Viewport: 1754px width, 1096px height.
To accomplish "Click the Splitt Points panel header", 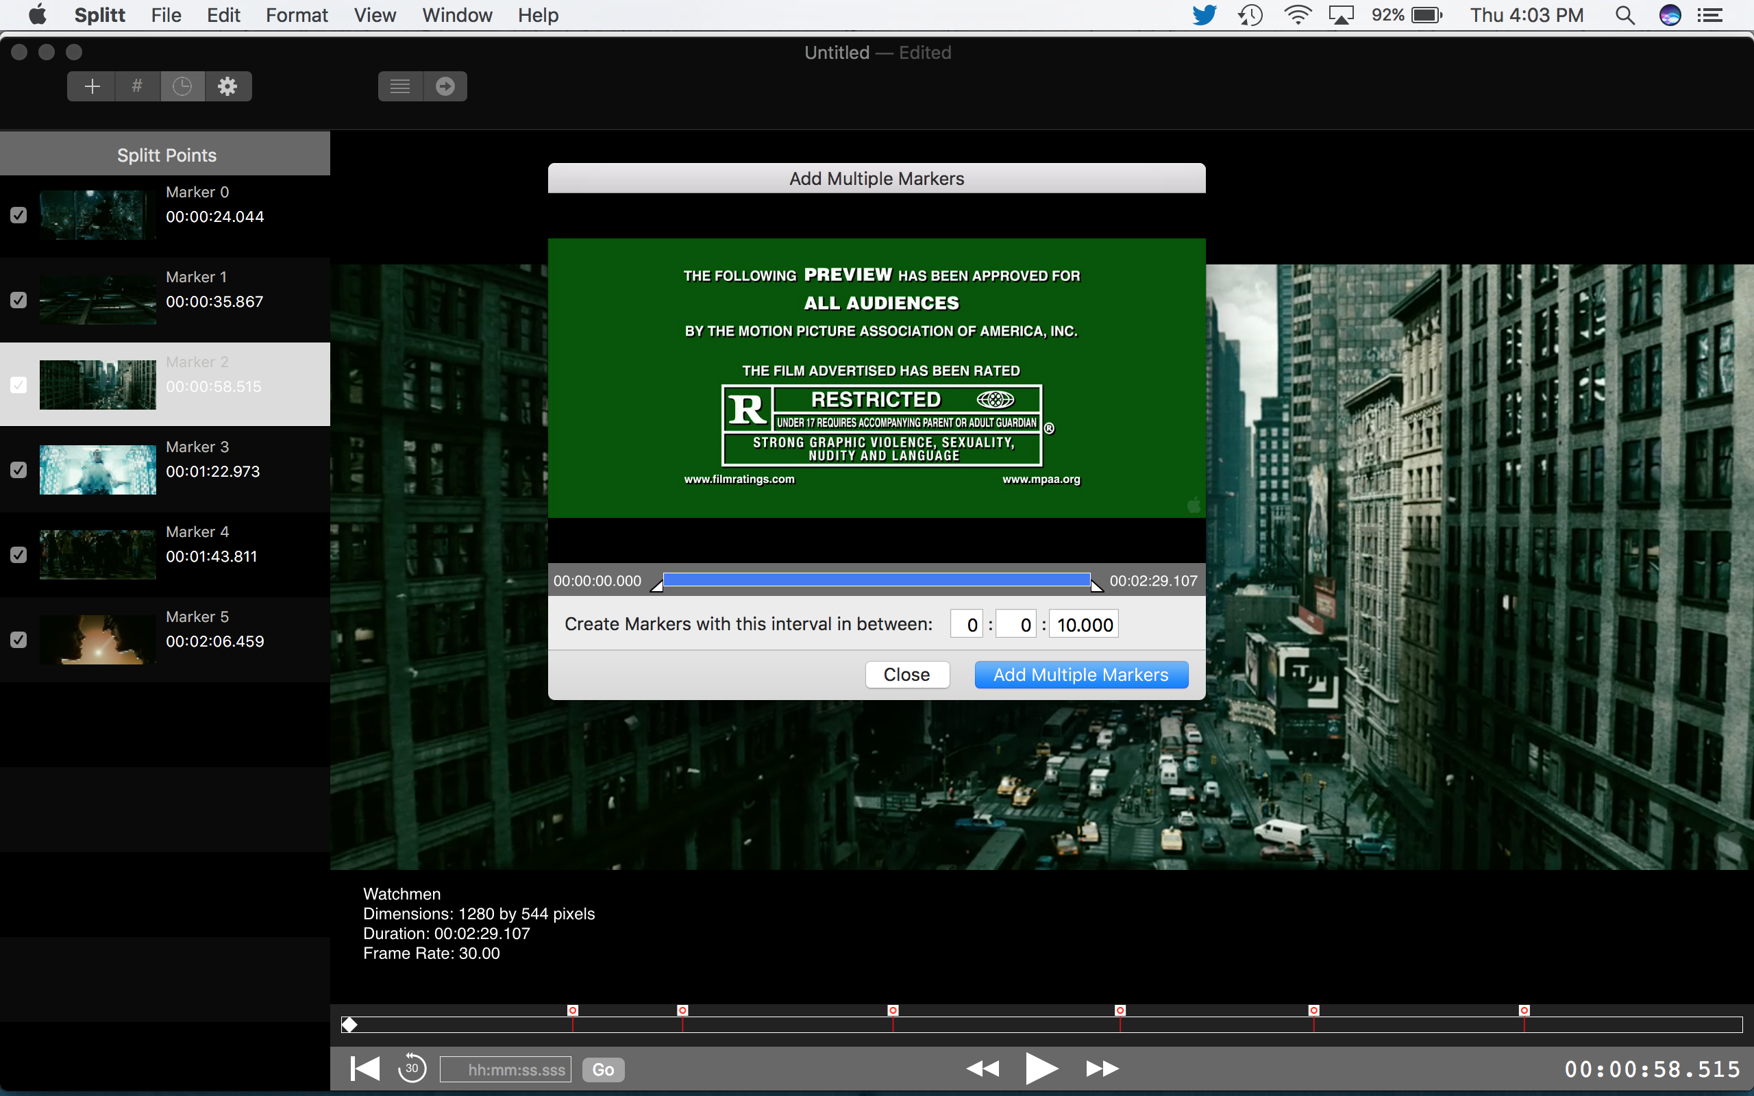I will tap(165, 154).
